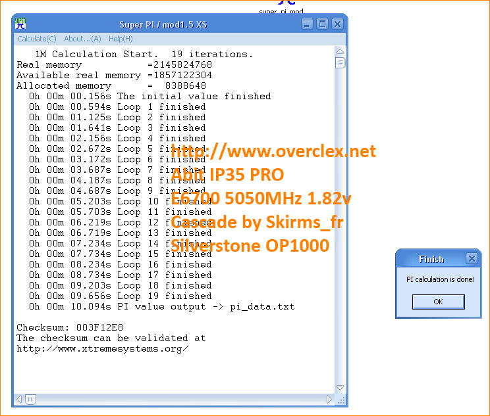Click the 'Loop 19 finished' line
This screenshot has width=490, height=416.
point(121,296)
